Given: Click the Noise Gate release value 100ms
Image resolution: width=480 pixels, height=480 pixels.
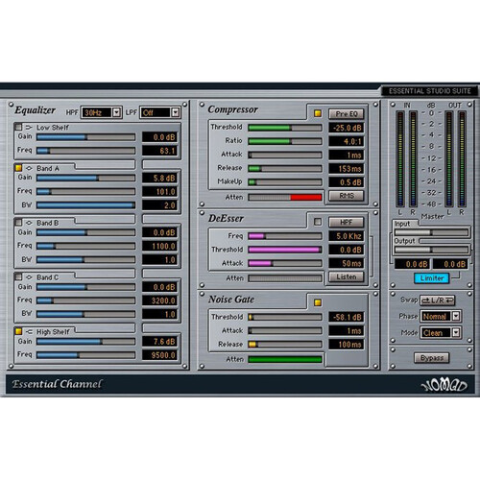Looking at the screenshot, I should (347, 345).
